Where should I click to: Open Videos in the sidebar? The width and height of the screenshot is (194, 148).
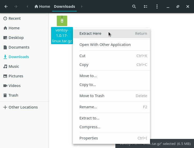coord(24,86)
